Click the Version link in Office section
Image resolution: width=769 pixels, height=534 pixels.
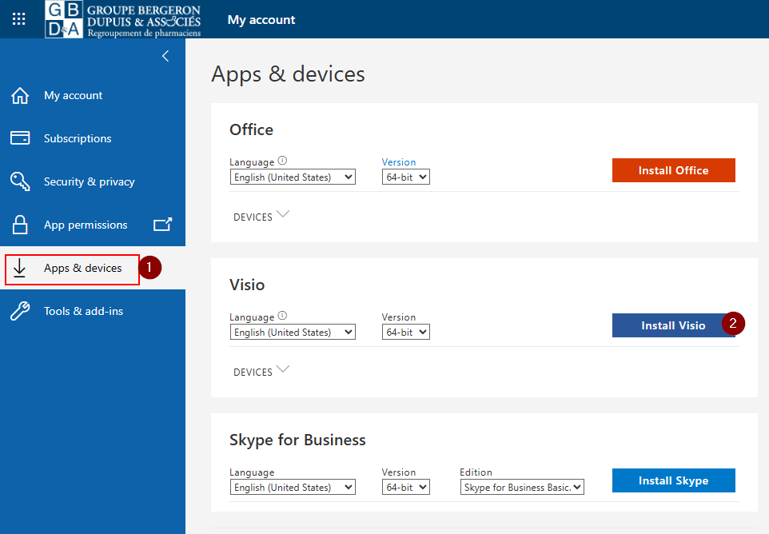click(399, 161)
